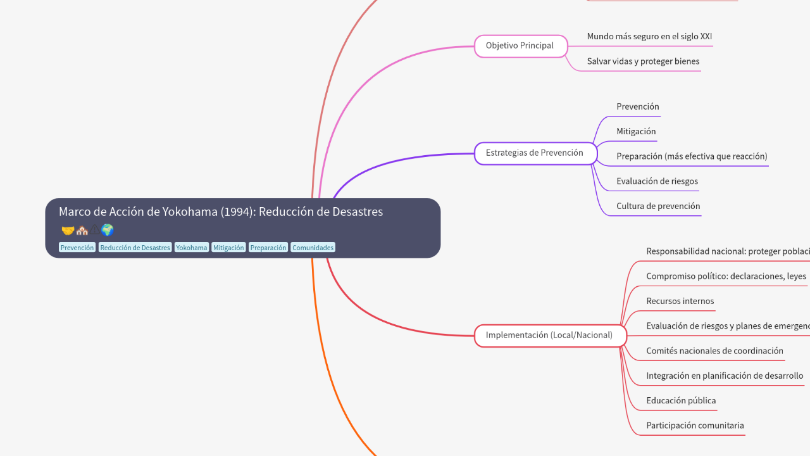The height and width of the screenshot is (456, 810).
Task: Click the Mitigación tag
Action: pyautogui.click(x=228, y=248)
